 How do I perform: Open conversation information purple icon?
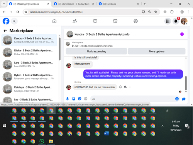[182, 34]
